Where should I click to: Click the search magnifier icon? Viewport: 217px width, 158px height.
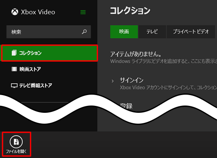[x=84, y=32]
